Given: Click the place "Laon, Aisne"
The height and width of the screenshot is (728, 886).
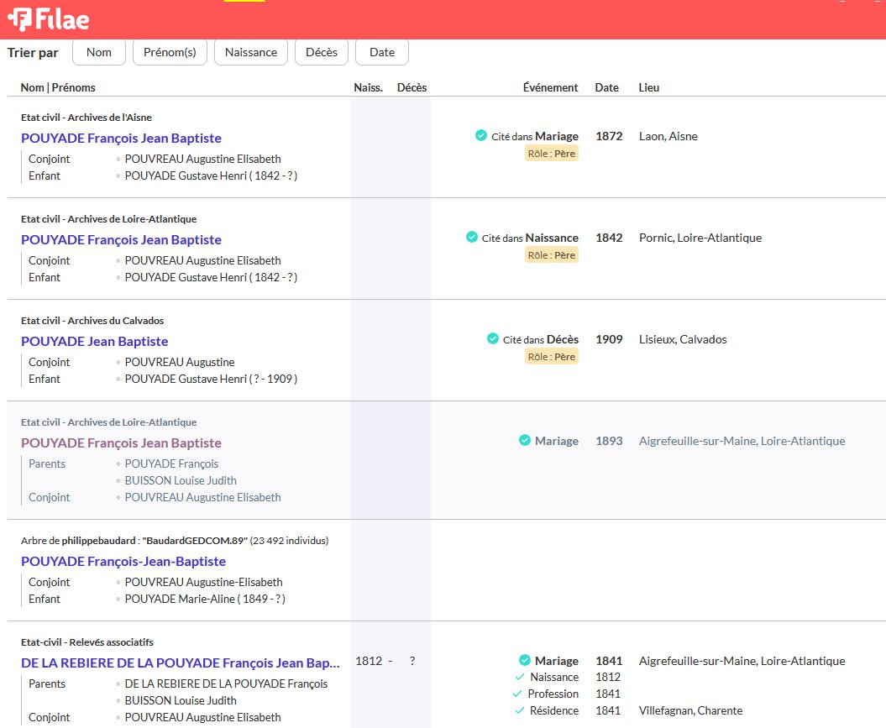Looking at the screenshot, I should tap(668, 136).
